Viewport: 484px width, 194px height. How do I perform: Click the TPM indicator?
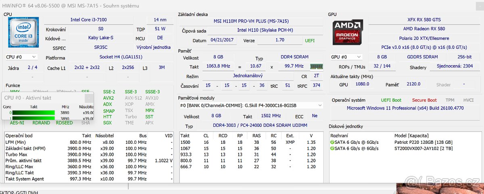pos(450,100)
